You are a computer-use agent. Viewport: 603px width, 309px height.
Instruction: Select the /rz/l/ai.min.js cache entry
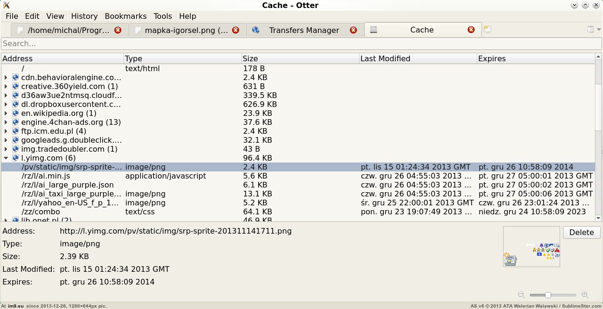pyautogui.click(x=298, y=176)
